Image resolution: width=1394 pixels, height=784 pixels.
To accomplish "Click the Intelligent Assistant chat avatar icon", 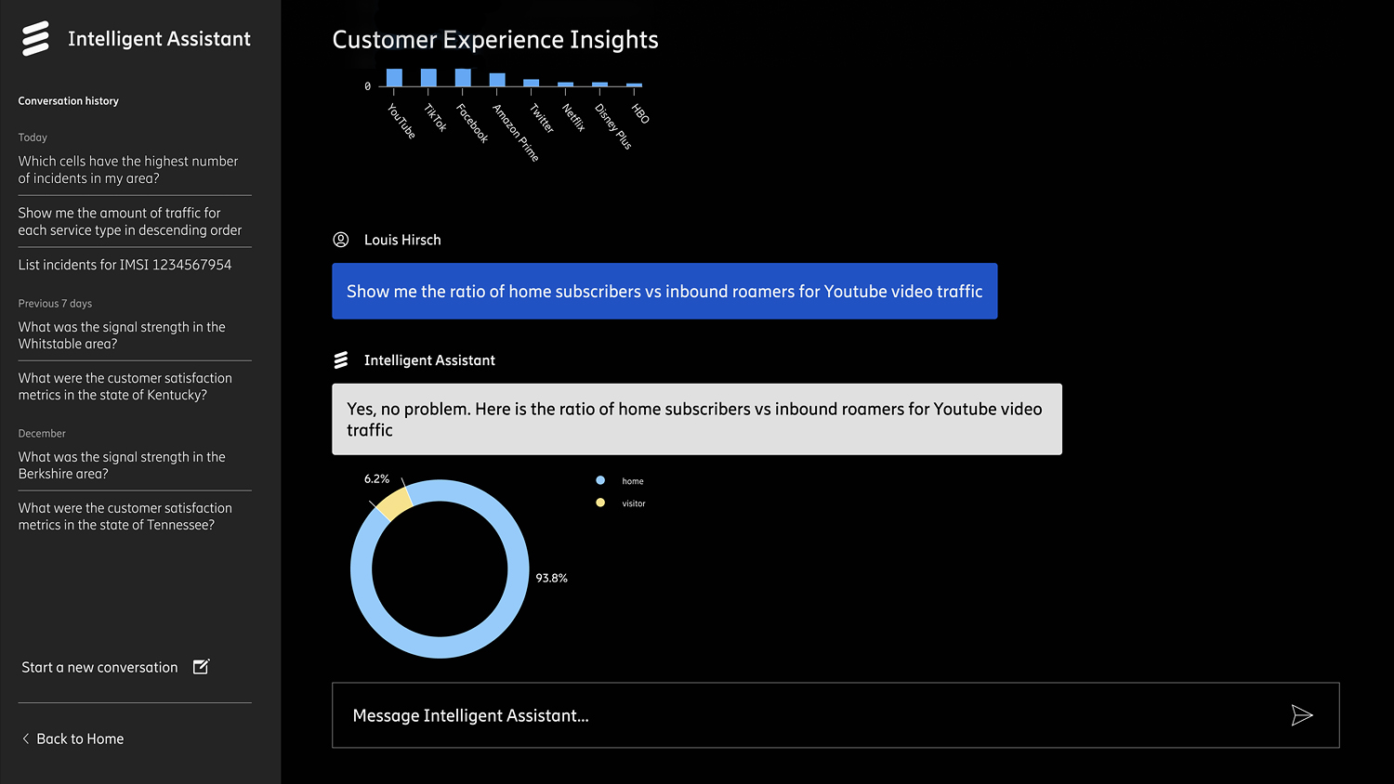I will (x=340, y=359).
